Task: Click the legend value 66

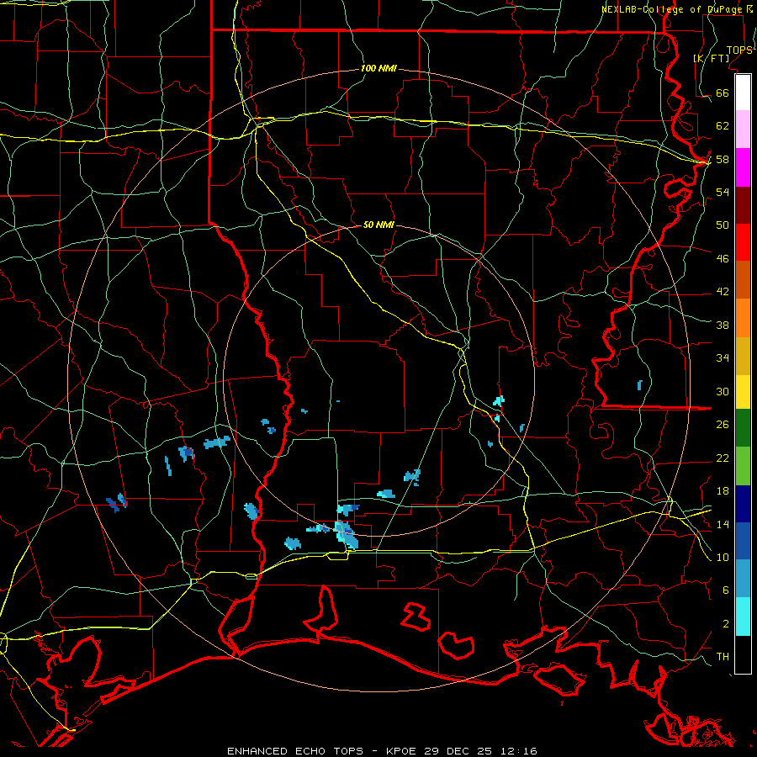Action: 723,93
